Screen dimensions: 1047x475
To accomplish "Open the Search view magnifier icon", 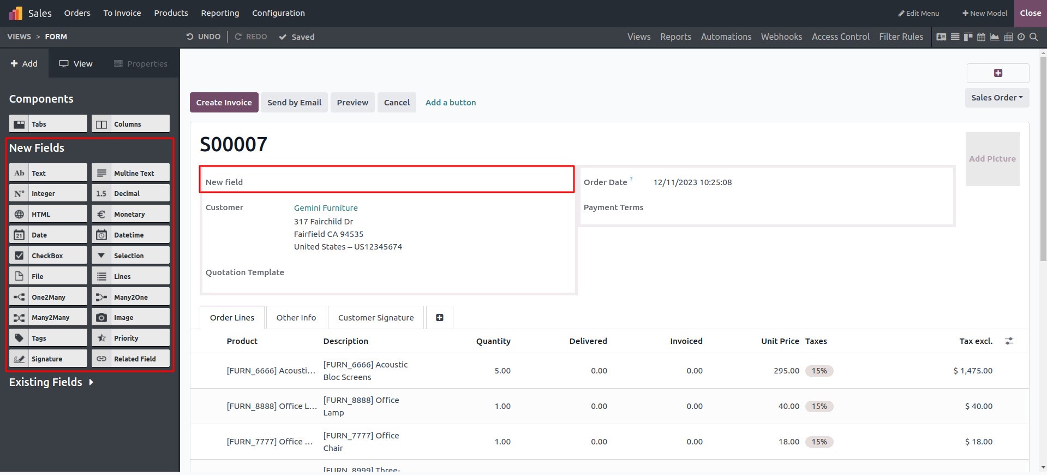I will pyautogui.click(x=1033, y=37).
